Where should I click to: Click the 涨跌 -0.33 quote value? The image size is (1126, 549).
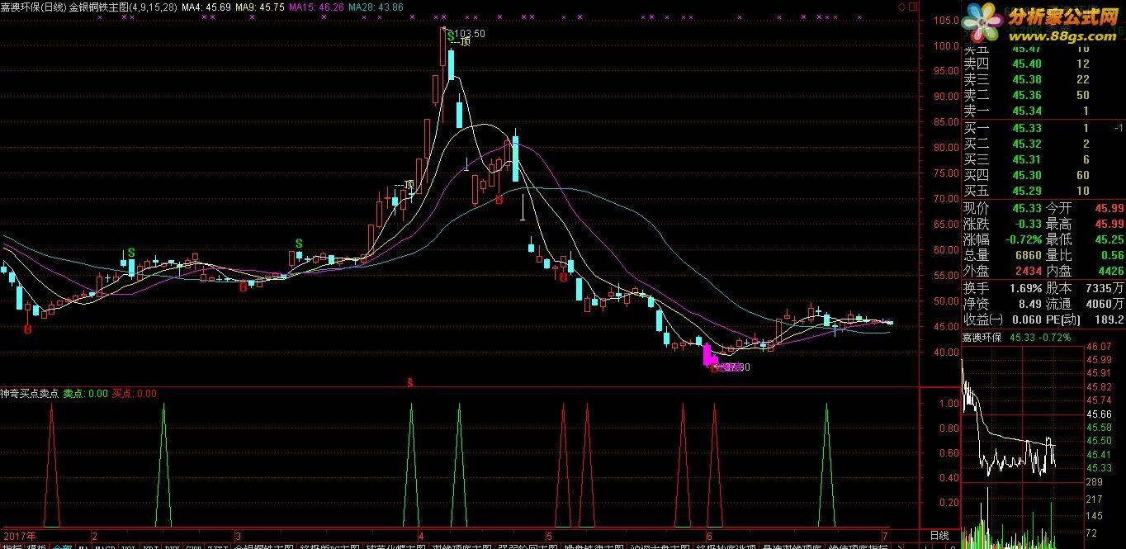click(x=1029, y=224)
